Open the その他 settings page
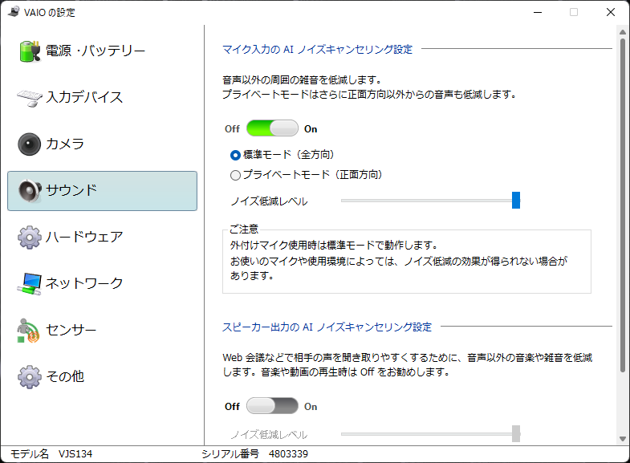This screenshot has width=630, height=463. coord(103,376)
